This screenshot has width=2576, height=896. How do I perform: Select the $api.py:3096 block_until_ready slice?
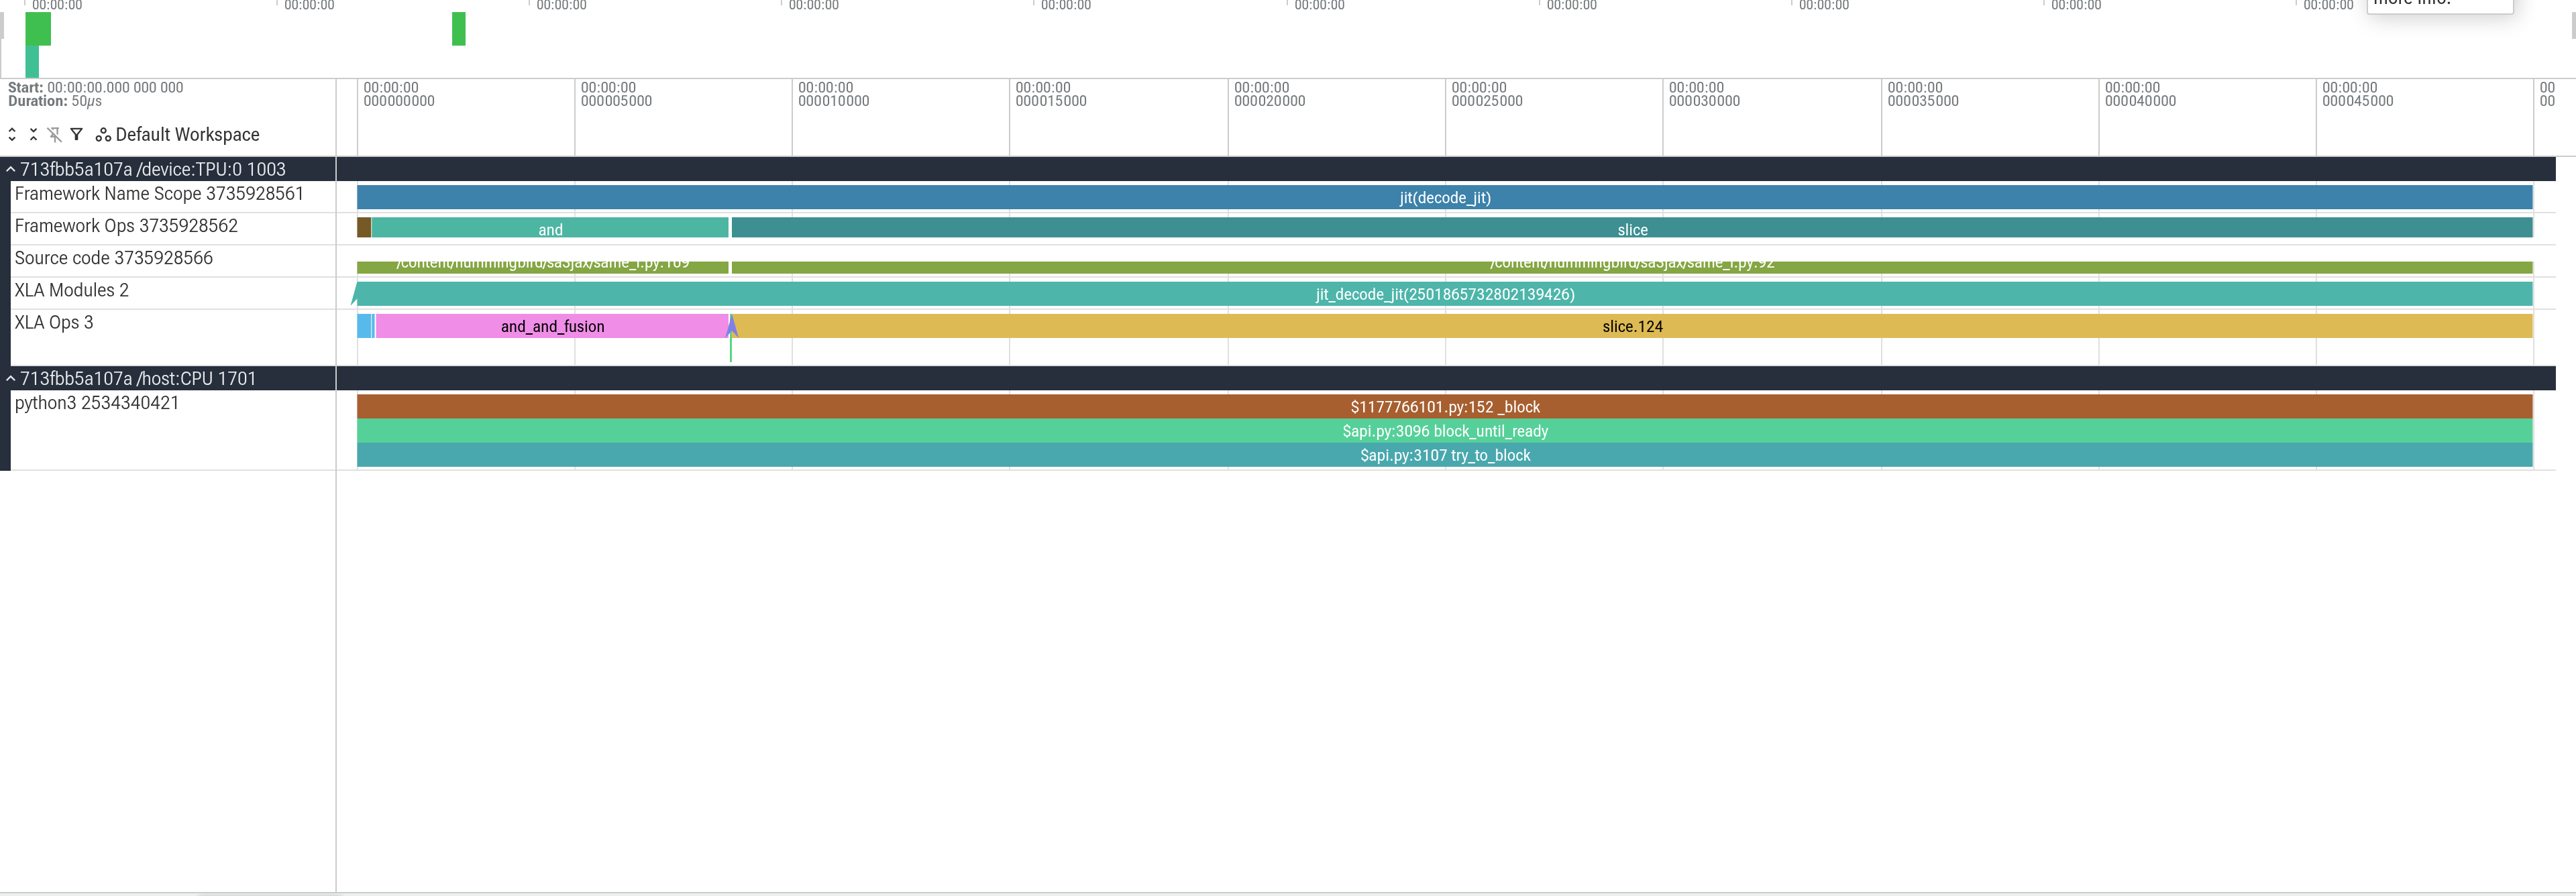(x=1444, y=430)
